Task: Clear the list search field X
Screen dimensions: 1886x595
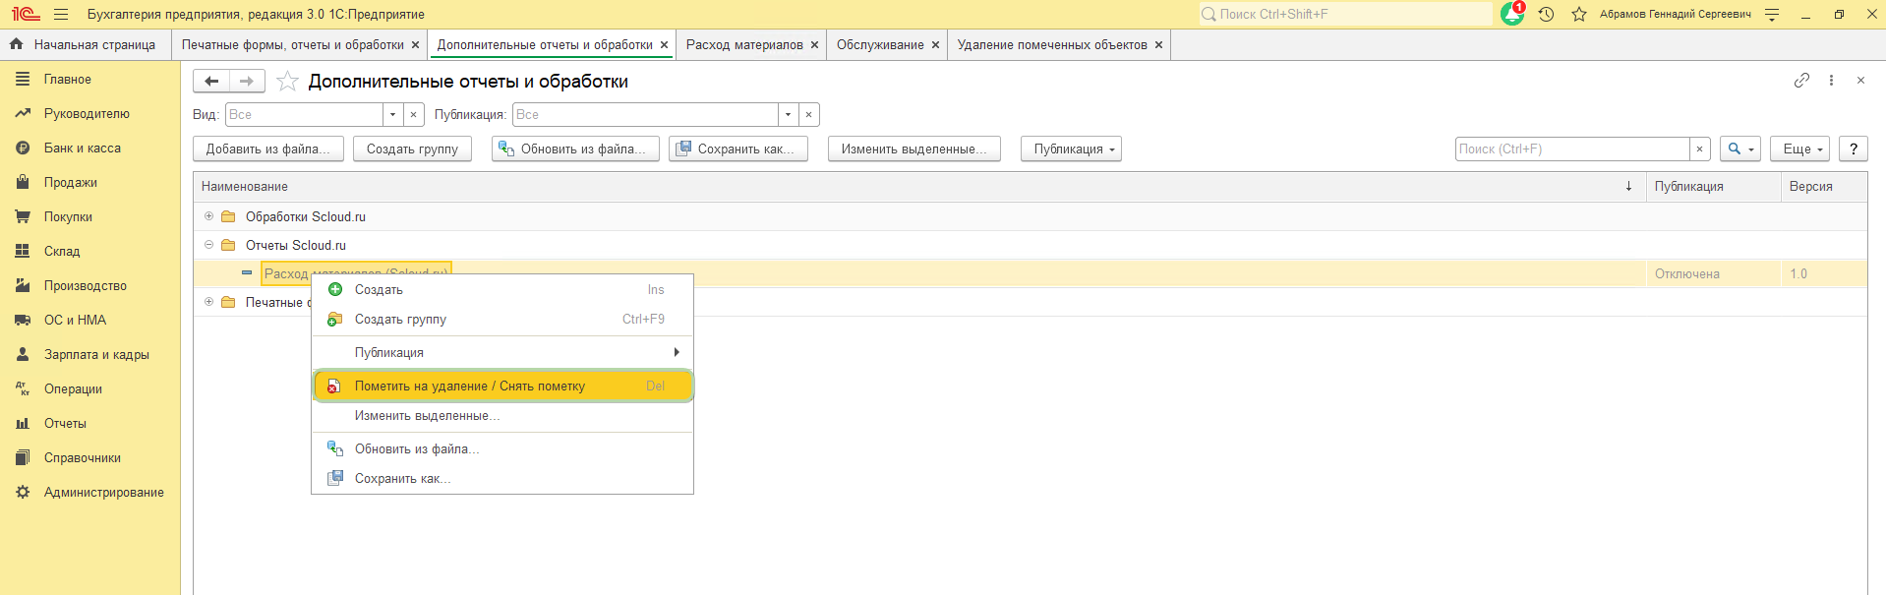Action: (x=1700, y=149)
